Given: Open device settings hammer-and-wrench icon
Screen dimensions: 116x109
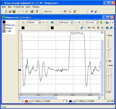Looking at the screenshot, I should tap(65, 11).
